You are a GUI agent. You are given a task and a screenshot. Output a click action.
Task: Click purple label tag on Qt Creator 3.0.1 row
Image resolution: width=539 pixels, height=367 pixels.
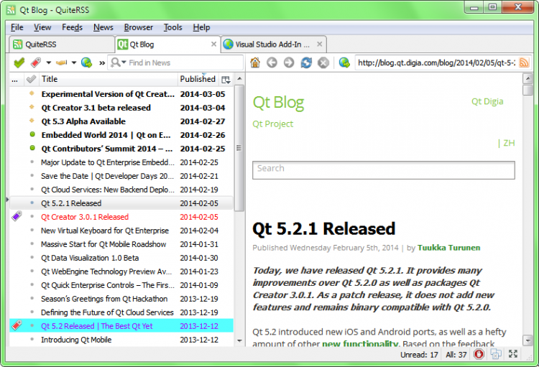[x=17, y=216]
